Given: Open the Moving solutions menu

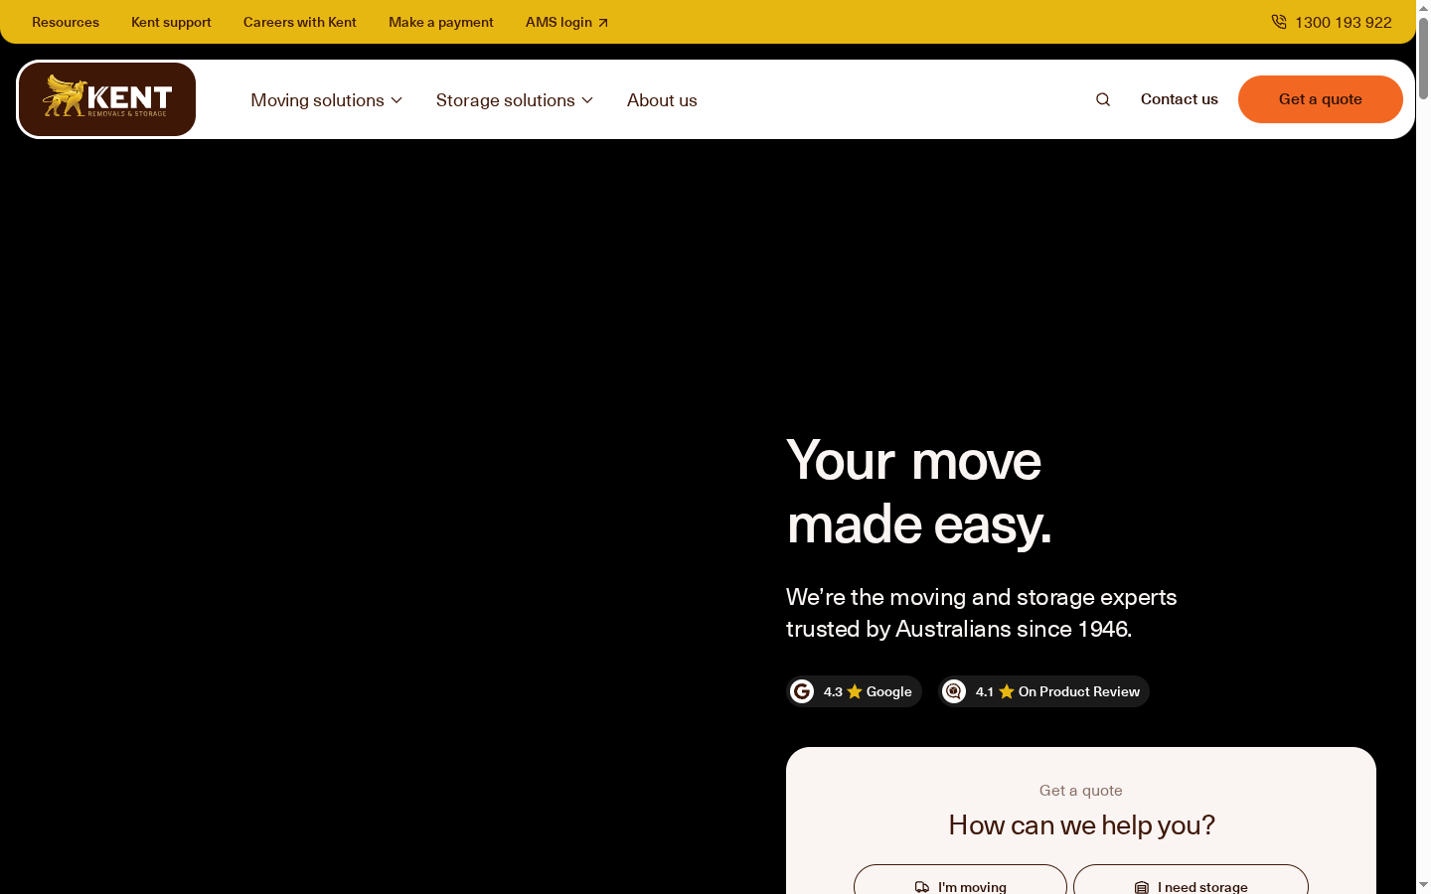Looking at the screenshot, I should (327, 100).
